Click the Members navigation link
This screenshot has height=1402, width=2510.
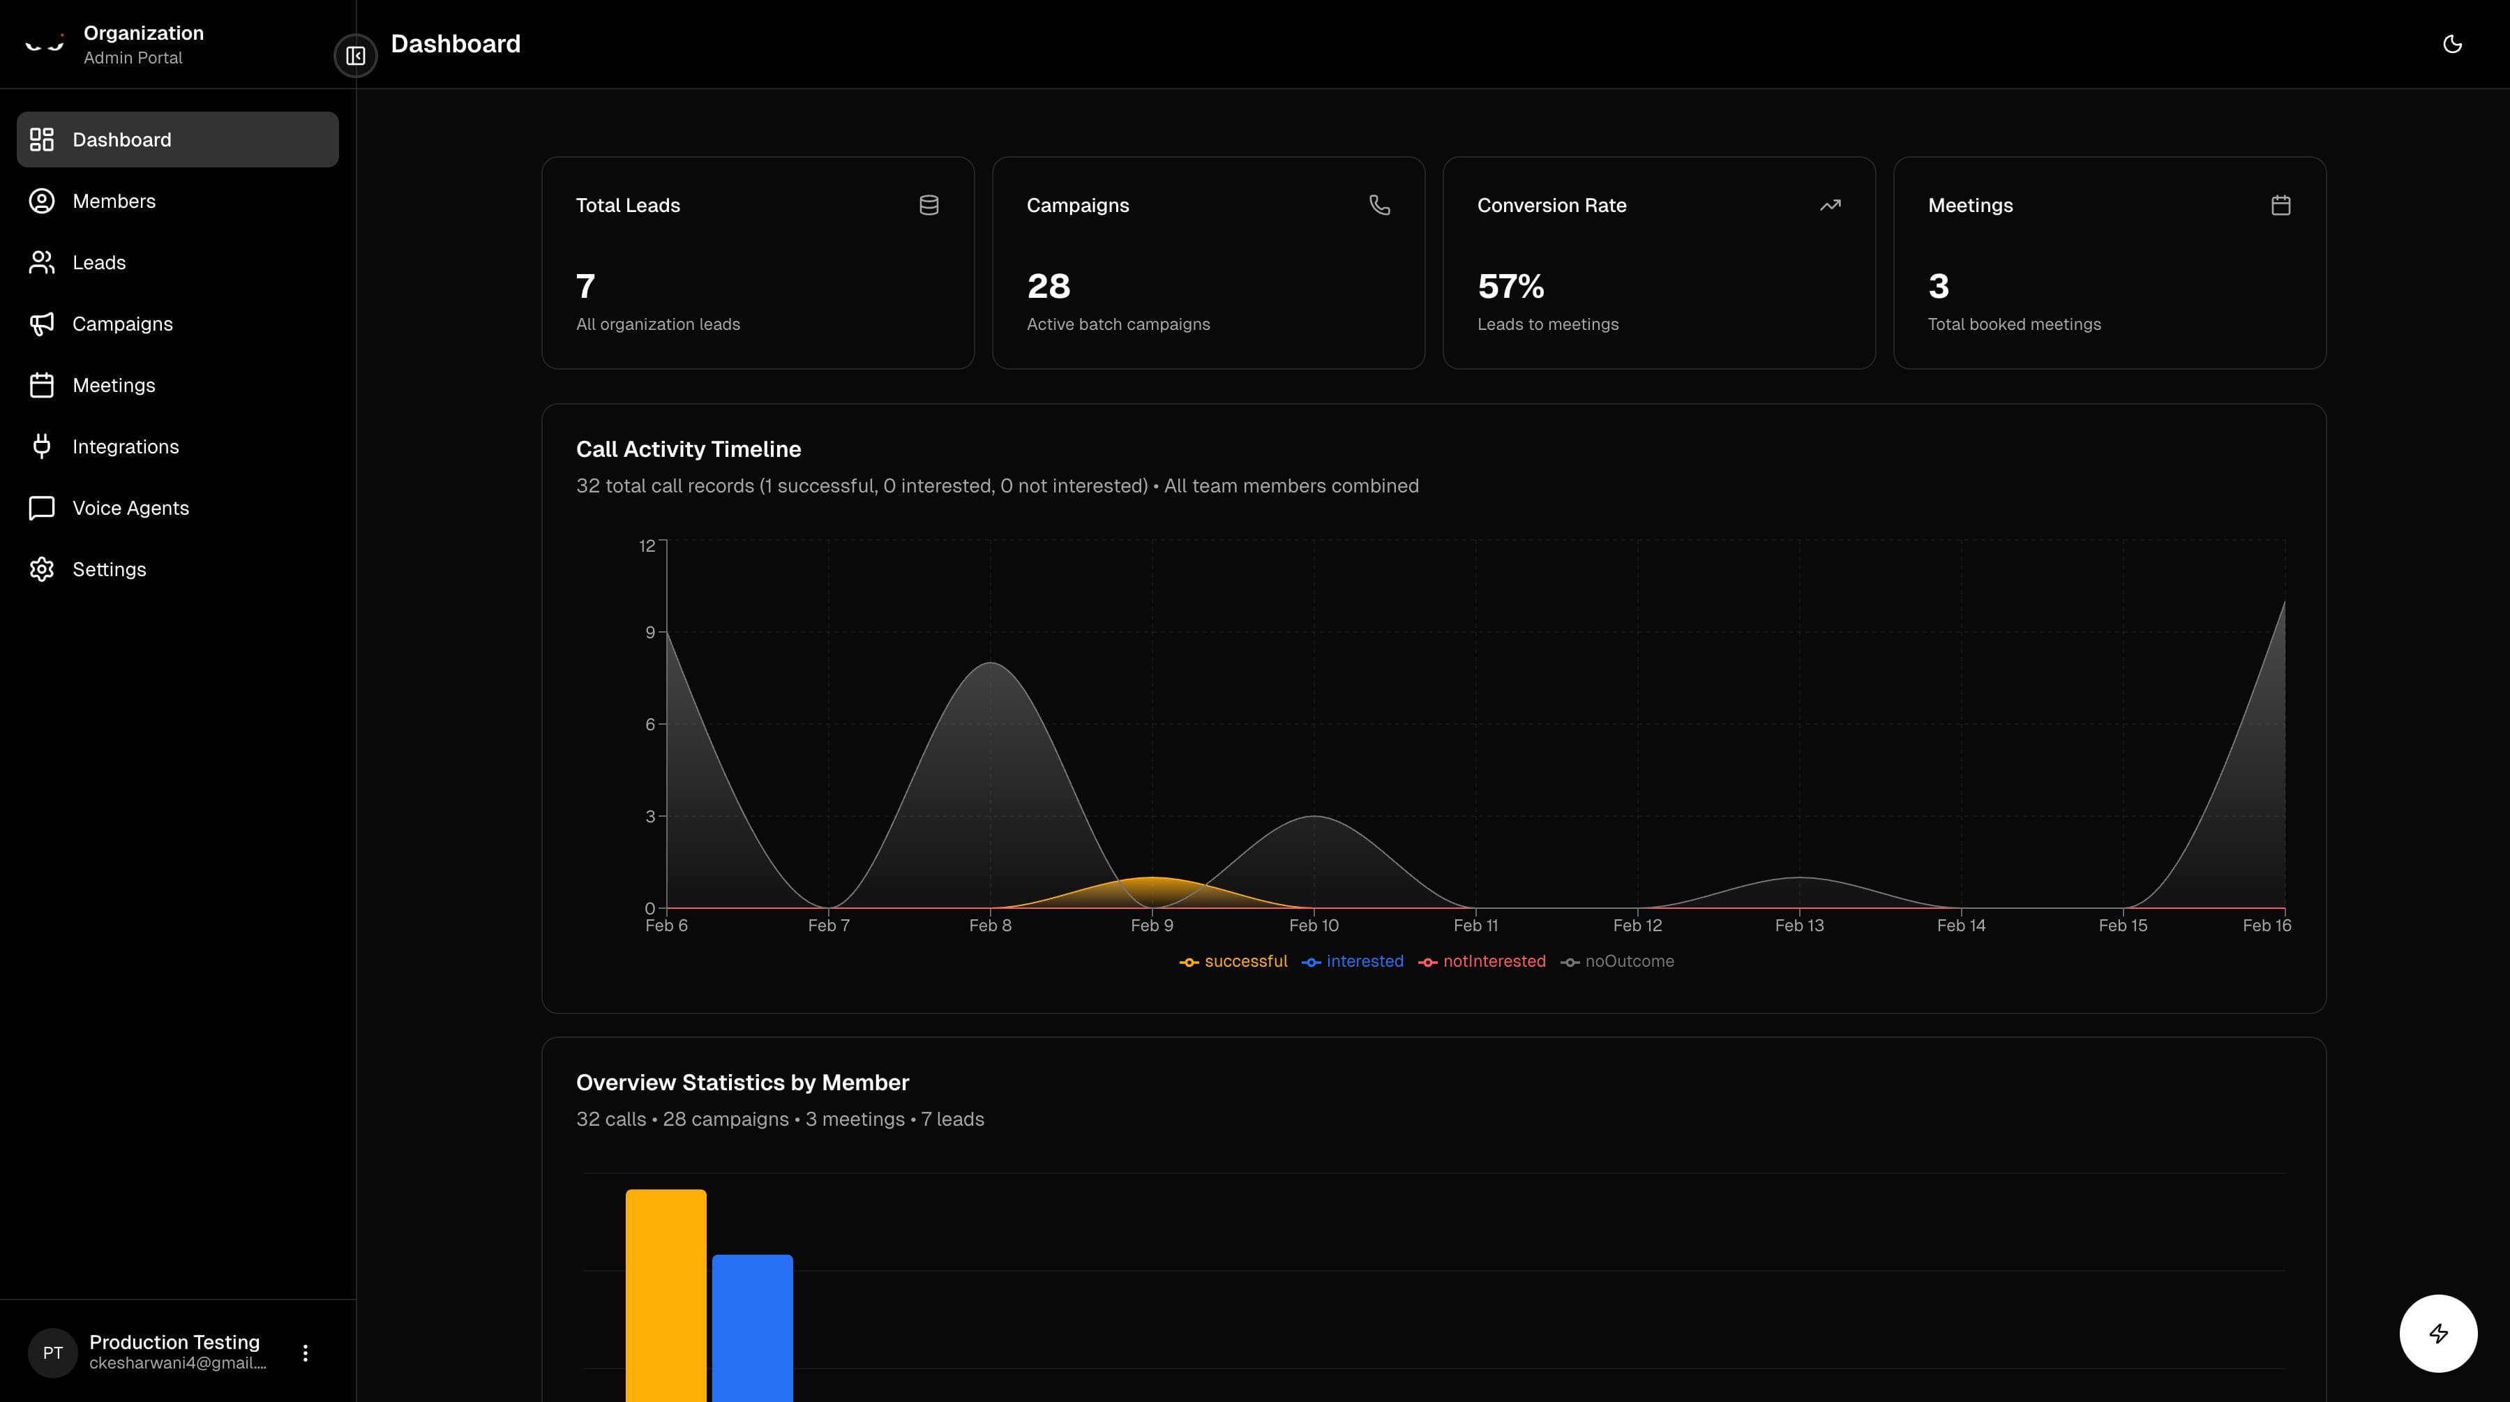coord(114,201)
